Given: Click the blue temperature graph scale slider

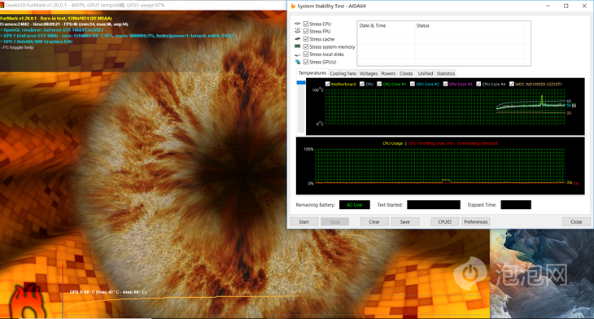Looking at the screenshot, I should point(301,82).
